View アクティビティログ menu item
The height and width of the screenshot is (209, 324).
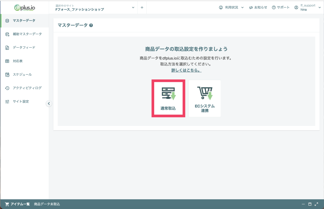pyautogui.click(x=24, y=88)
